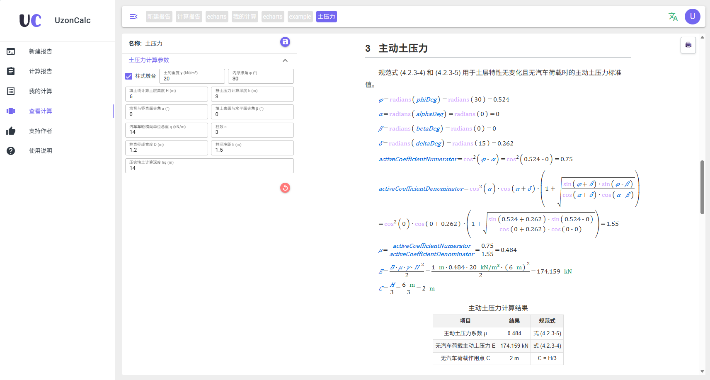Image resolution: width=710 pixels, height=380 pixels.
Task: Click the 无汽车荷载主动土压力 E table cell
Action: tap(465, 346)
